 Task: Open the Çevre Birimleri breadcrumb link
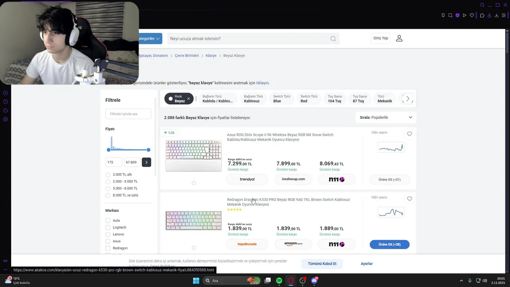tap(187, 55)
